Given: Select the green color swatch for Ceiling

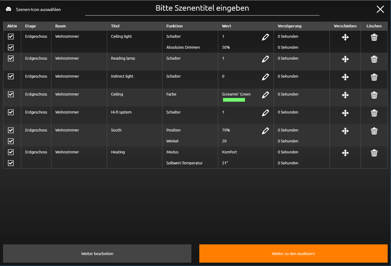Looking at the screenshot, I should point(234,100).
